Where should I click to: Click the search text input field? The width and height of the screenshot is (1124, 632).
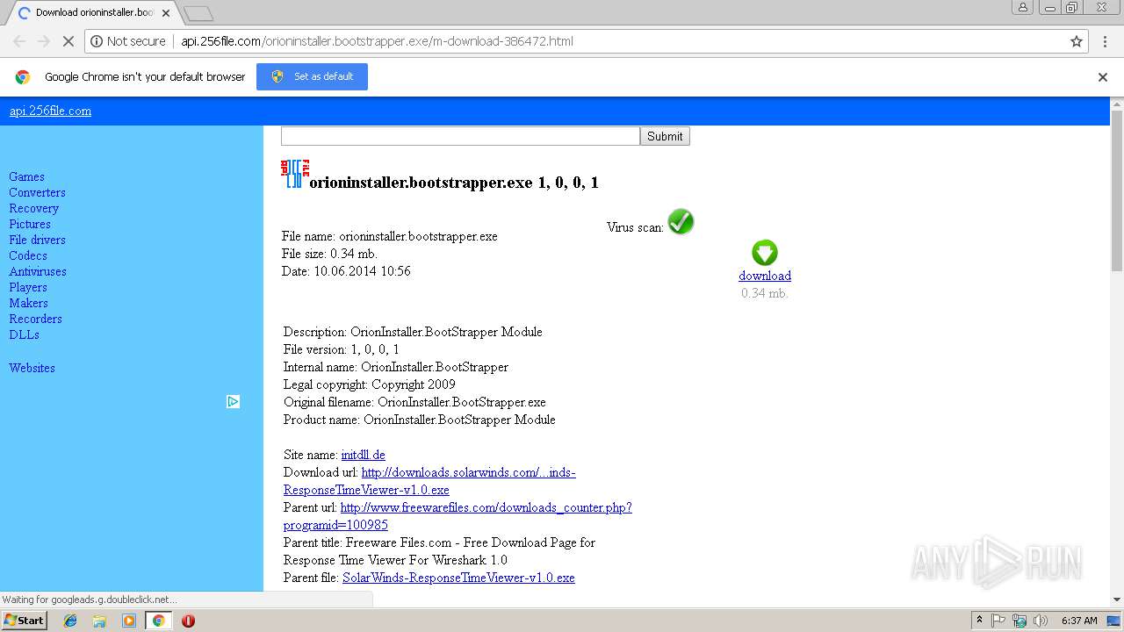pos(460,136)
